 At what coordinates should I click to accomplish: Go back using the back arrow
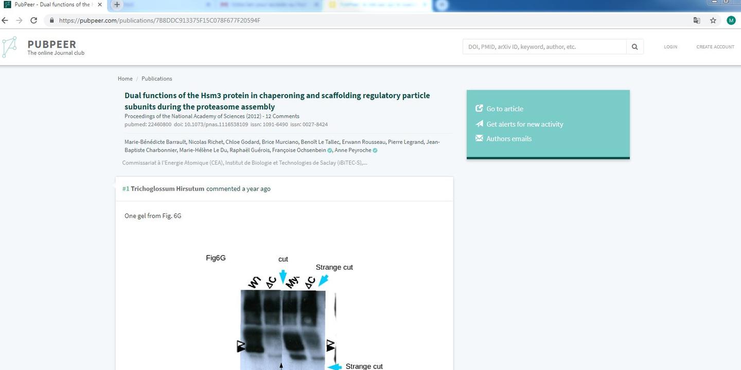5,20
